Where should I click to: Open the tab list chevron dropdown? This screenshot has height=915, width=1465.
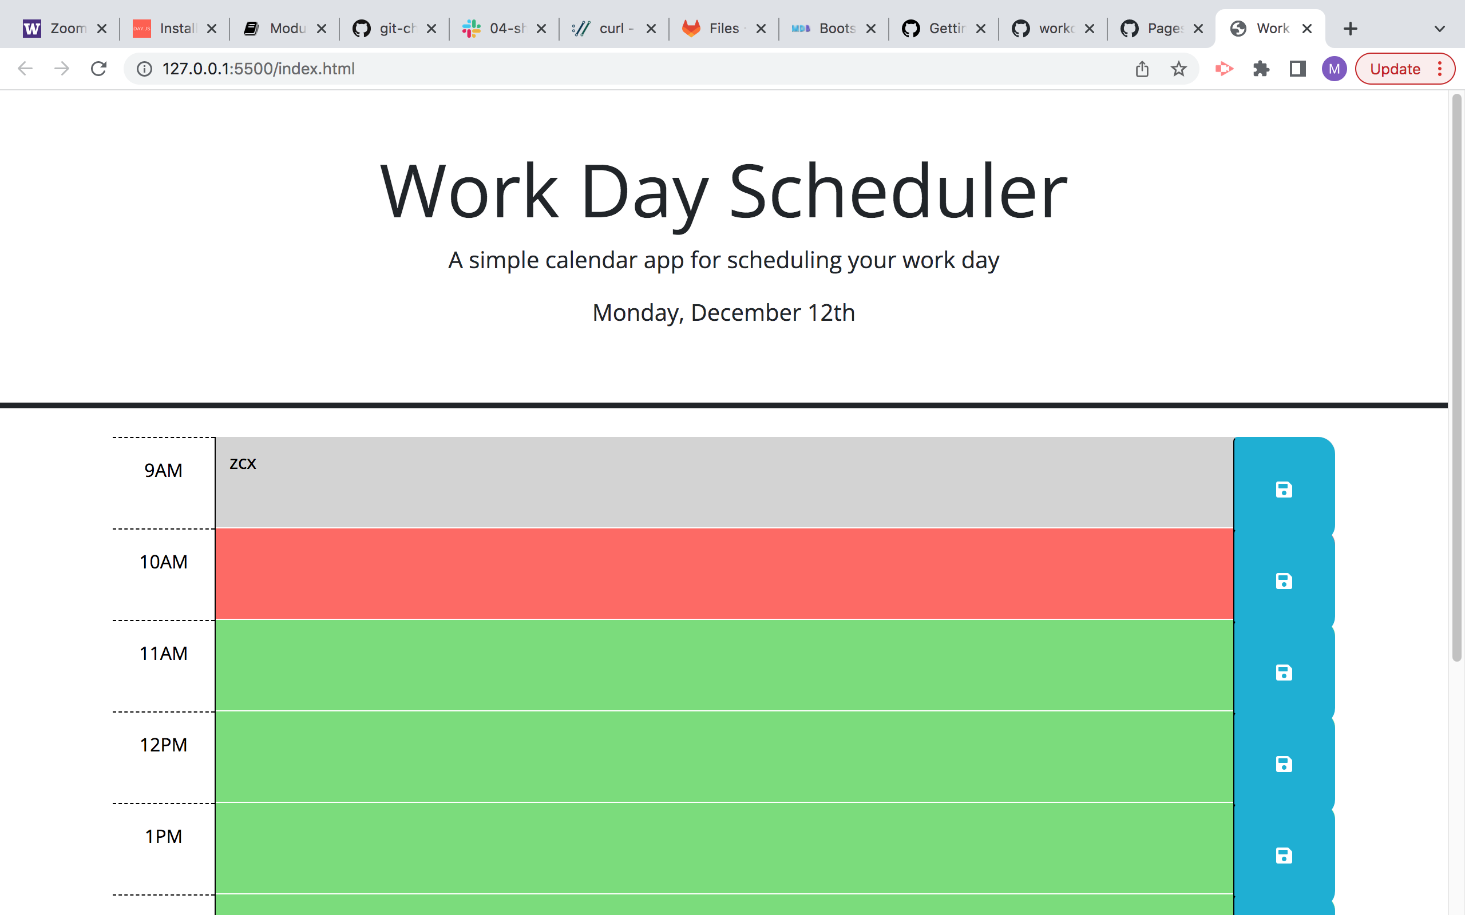1439,28
